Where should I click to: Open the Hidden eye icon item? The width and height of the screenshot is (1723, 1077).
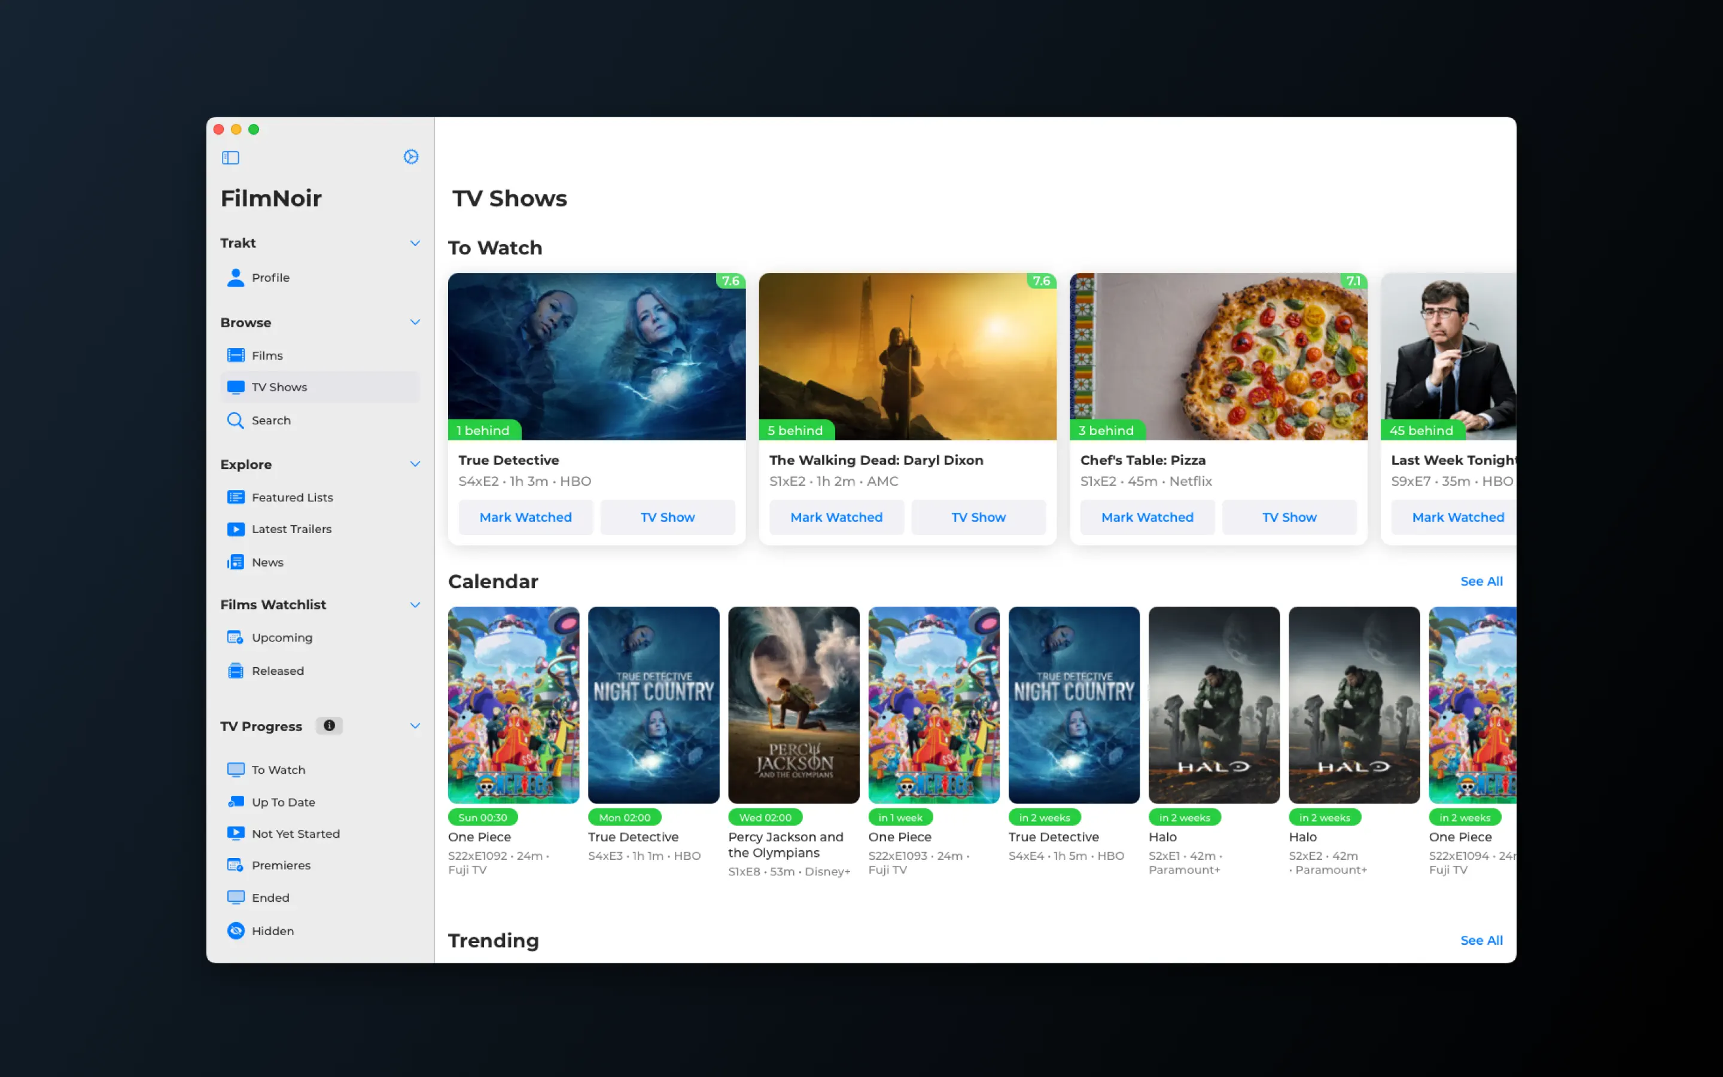tap(236, 930)
